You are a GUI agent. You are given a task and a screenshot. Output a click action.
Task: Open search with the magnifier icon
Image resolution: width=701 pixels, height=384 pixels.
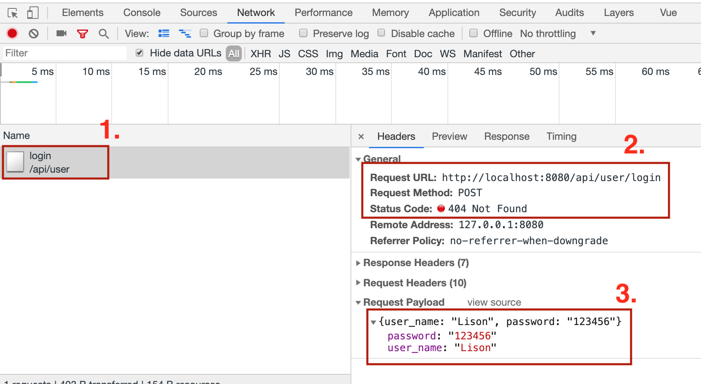tap(104, 34)
